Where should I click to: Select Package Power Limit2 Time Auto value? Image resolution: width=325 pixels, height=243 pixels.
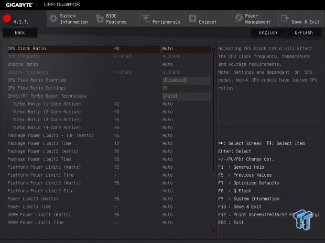pos(167,159)
